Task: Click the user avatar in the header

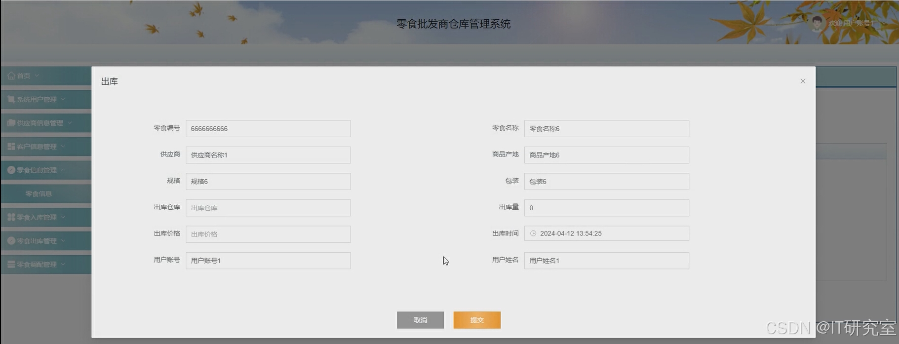Action: pyautogui.click(x=817, y=23)
